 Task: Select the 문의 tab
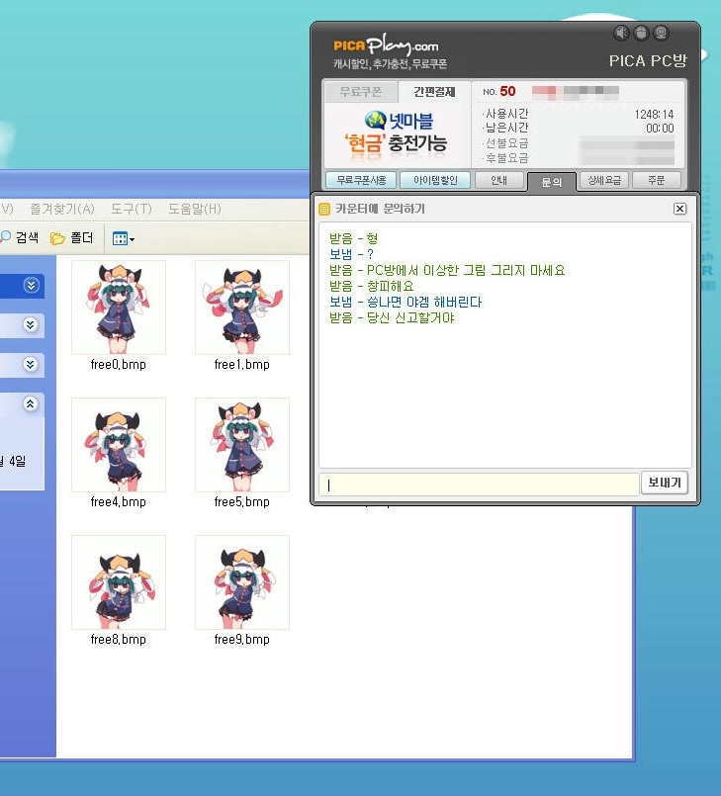tap(552, 182)
